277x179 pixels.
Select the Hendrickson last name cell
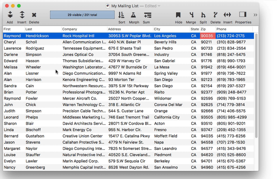point(37,36)
